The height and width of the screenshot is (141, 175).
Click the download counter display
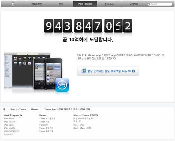click(x=88, y=26)
